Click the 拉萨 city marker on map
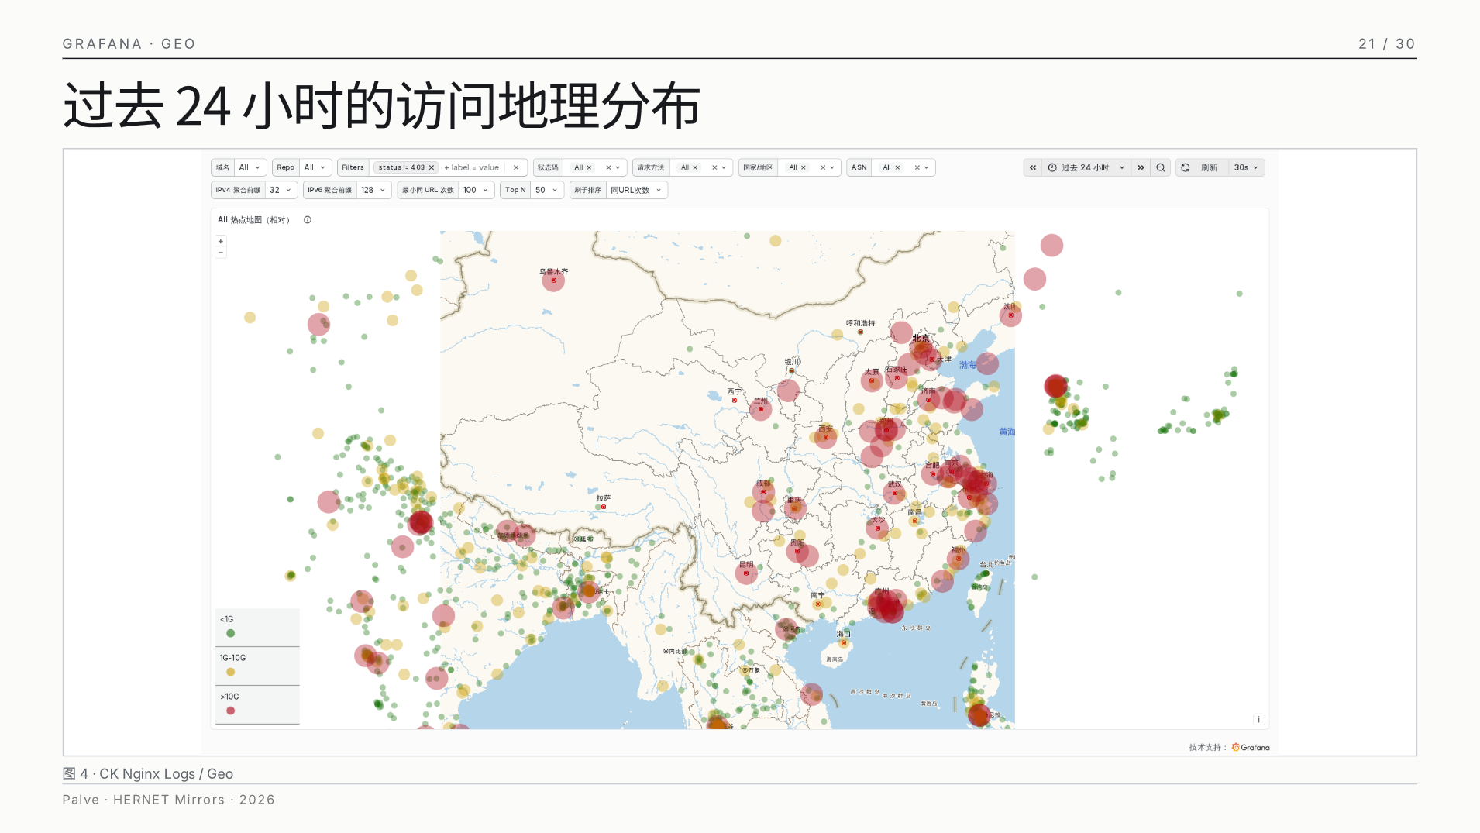This screenshot has height=833, width=1480. click(604, 507)
